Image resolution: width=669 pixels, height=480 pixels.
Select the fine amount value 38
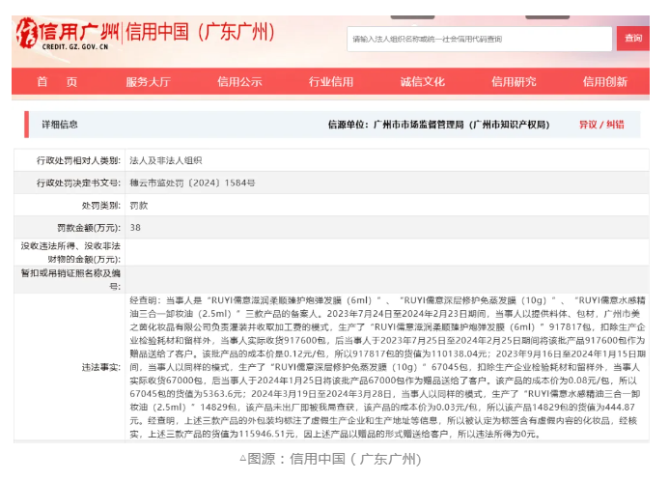[135, 228]
